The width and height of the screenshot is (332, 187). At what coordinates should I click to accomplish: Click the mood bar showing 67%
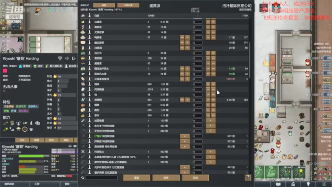pos(31,161)
